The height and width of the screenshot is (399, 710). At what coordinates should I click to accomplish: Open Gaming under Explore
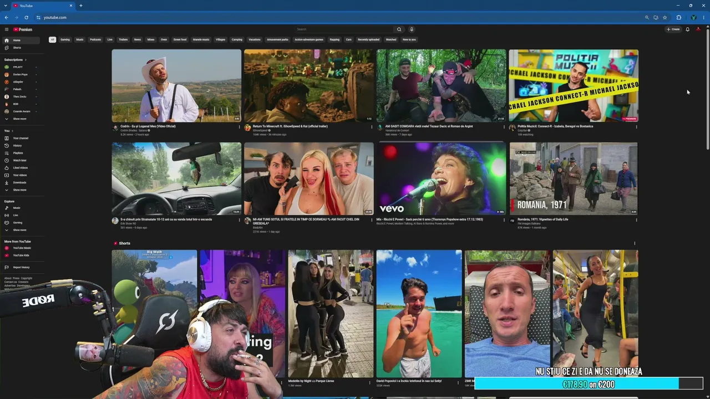pyautogui.click(x=21, y=222)
